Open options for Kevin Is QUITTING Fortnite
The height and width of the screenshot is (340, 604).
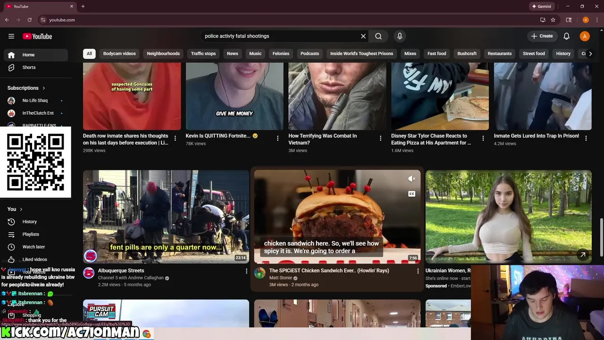(x=277, y=138)
